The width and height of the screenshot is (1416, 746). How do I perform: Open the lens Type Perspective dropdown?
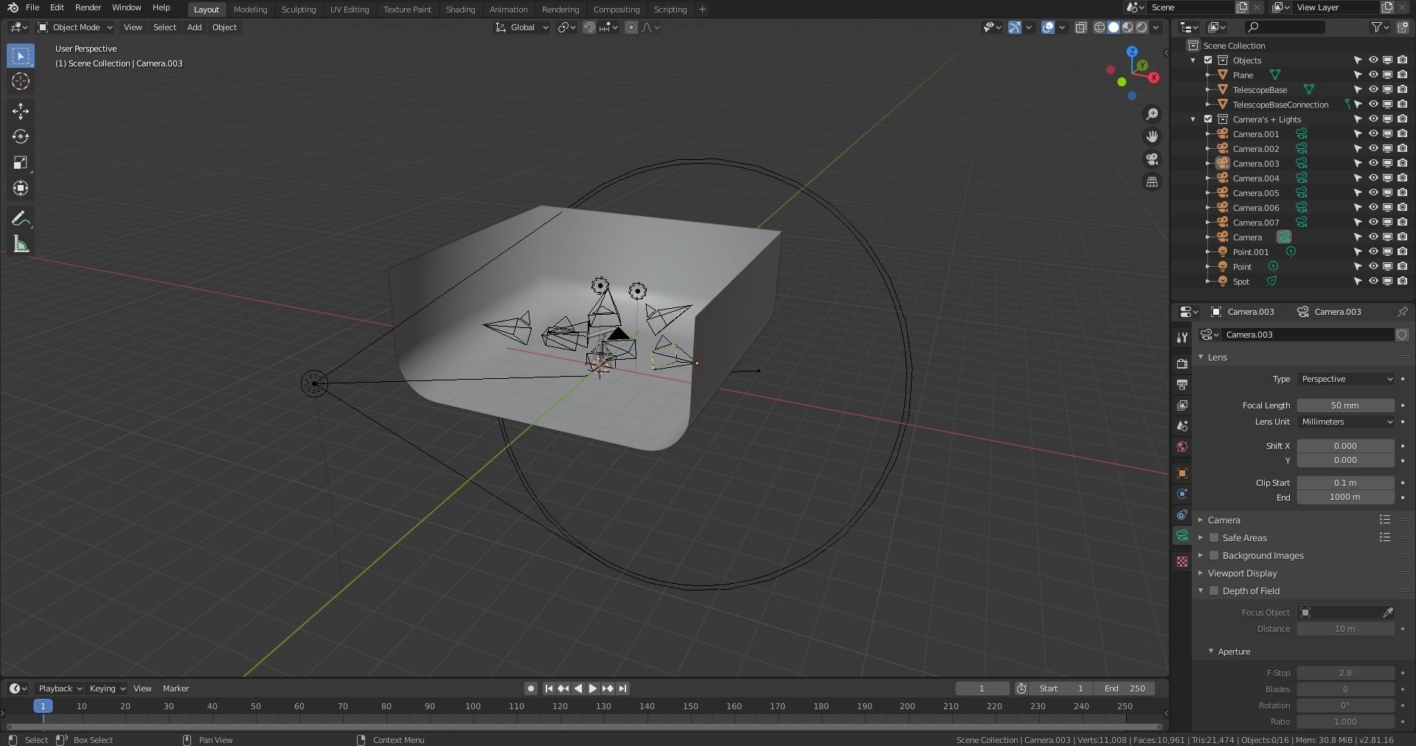click(x=1346, y=379)
